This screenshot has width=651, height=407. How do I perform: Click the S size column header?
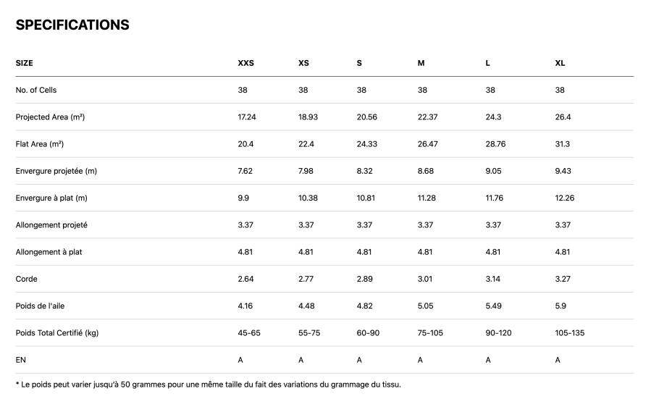pos(359,63)
